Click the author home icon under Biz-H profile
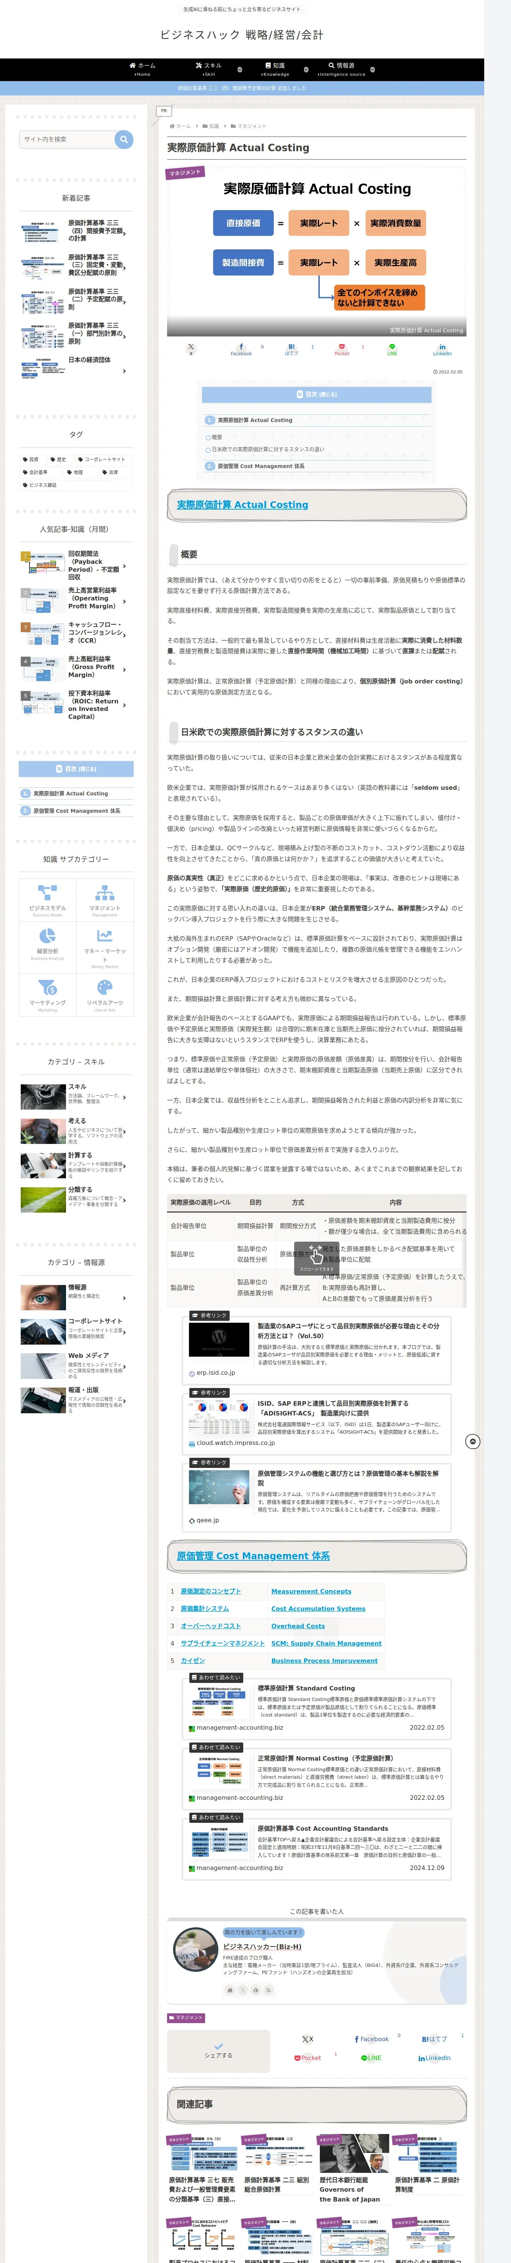Screen dimensions: 511x2263 [230, 1990]
